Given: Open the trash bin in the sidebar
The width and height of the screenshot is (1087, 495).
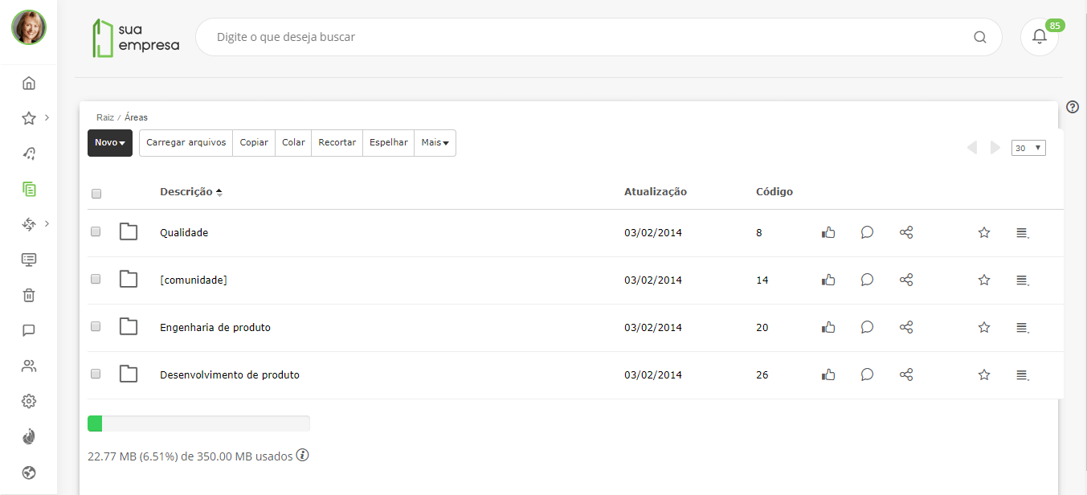Looking at the screenshot, I should pos(29,295).
